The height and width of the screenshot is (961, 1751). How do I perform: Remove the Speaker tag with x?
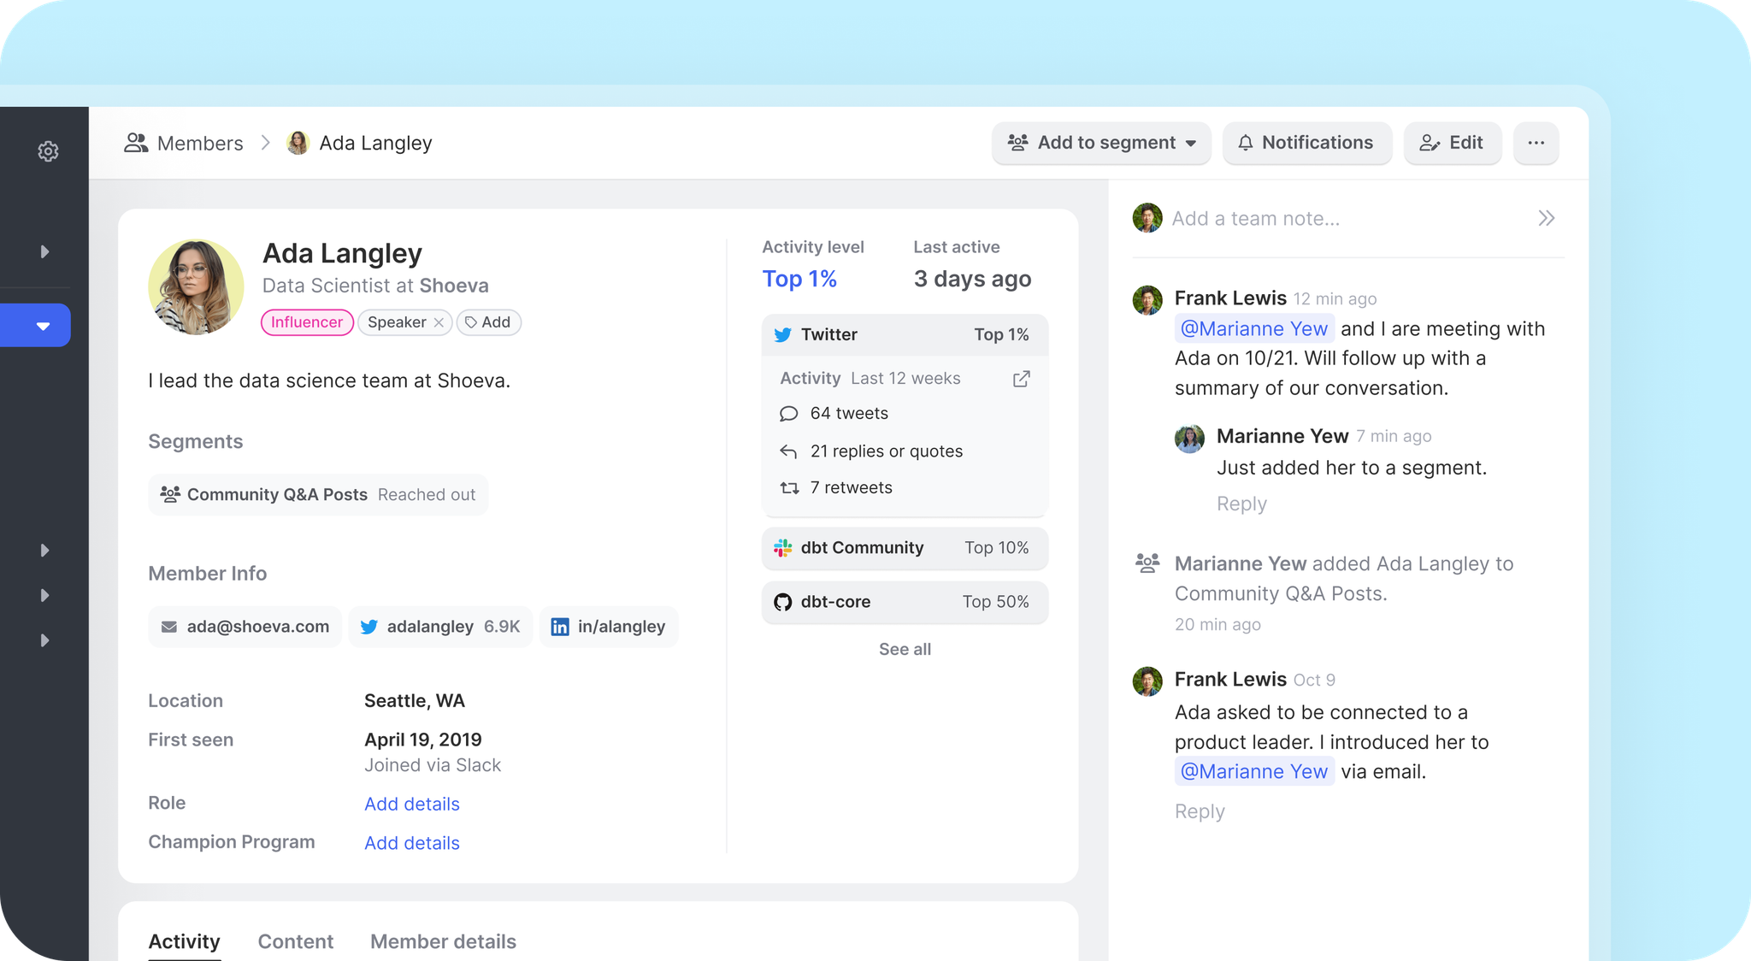click(439, 322)
